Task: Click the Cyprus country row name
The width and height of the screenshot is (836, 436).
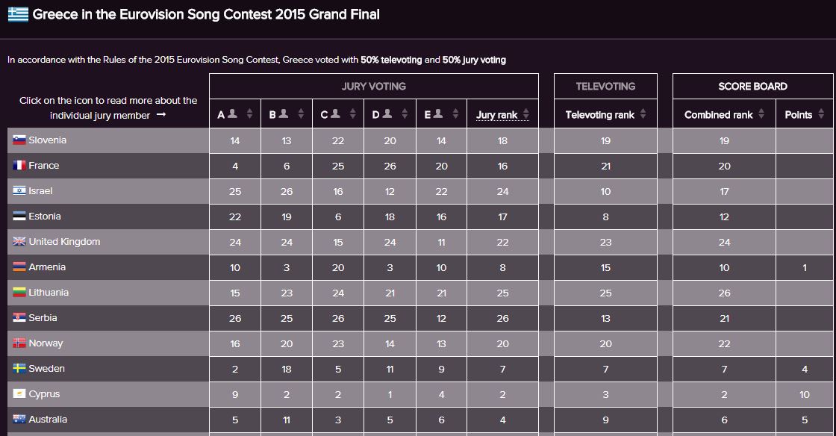Action: pos(44,394)
